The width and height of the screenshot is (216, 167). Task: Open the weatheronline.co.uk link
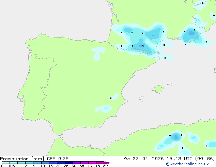click(187, 164)
